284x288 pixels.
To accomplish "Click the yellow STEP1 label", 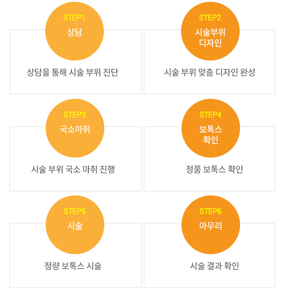I will tap(74, 18).
